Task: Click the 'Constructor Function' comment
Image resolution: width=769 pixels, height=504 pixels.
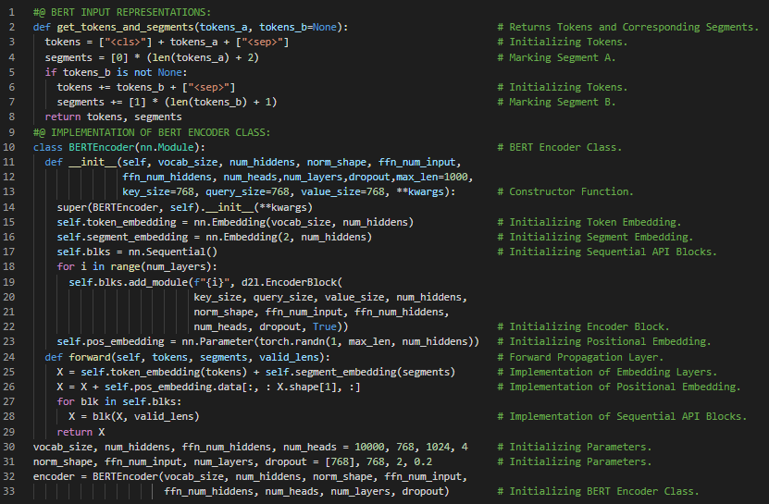Action: pyautogui.click(x=571, y=192)
